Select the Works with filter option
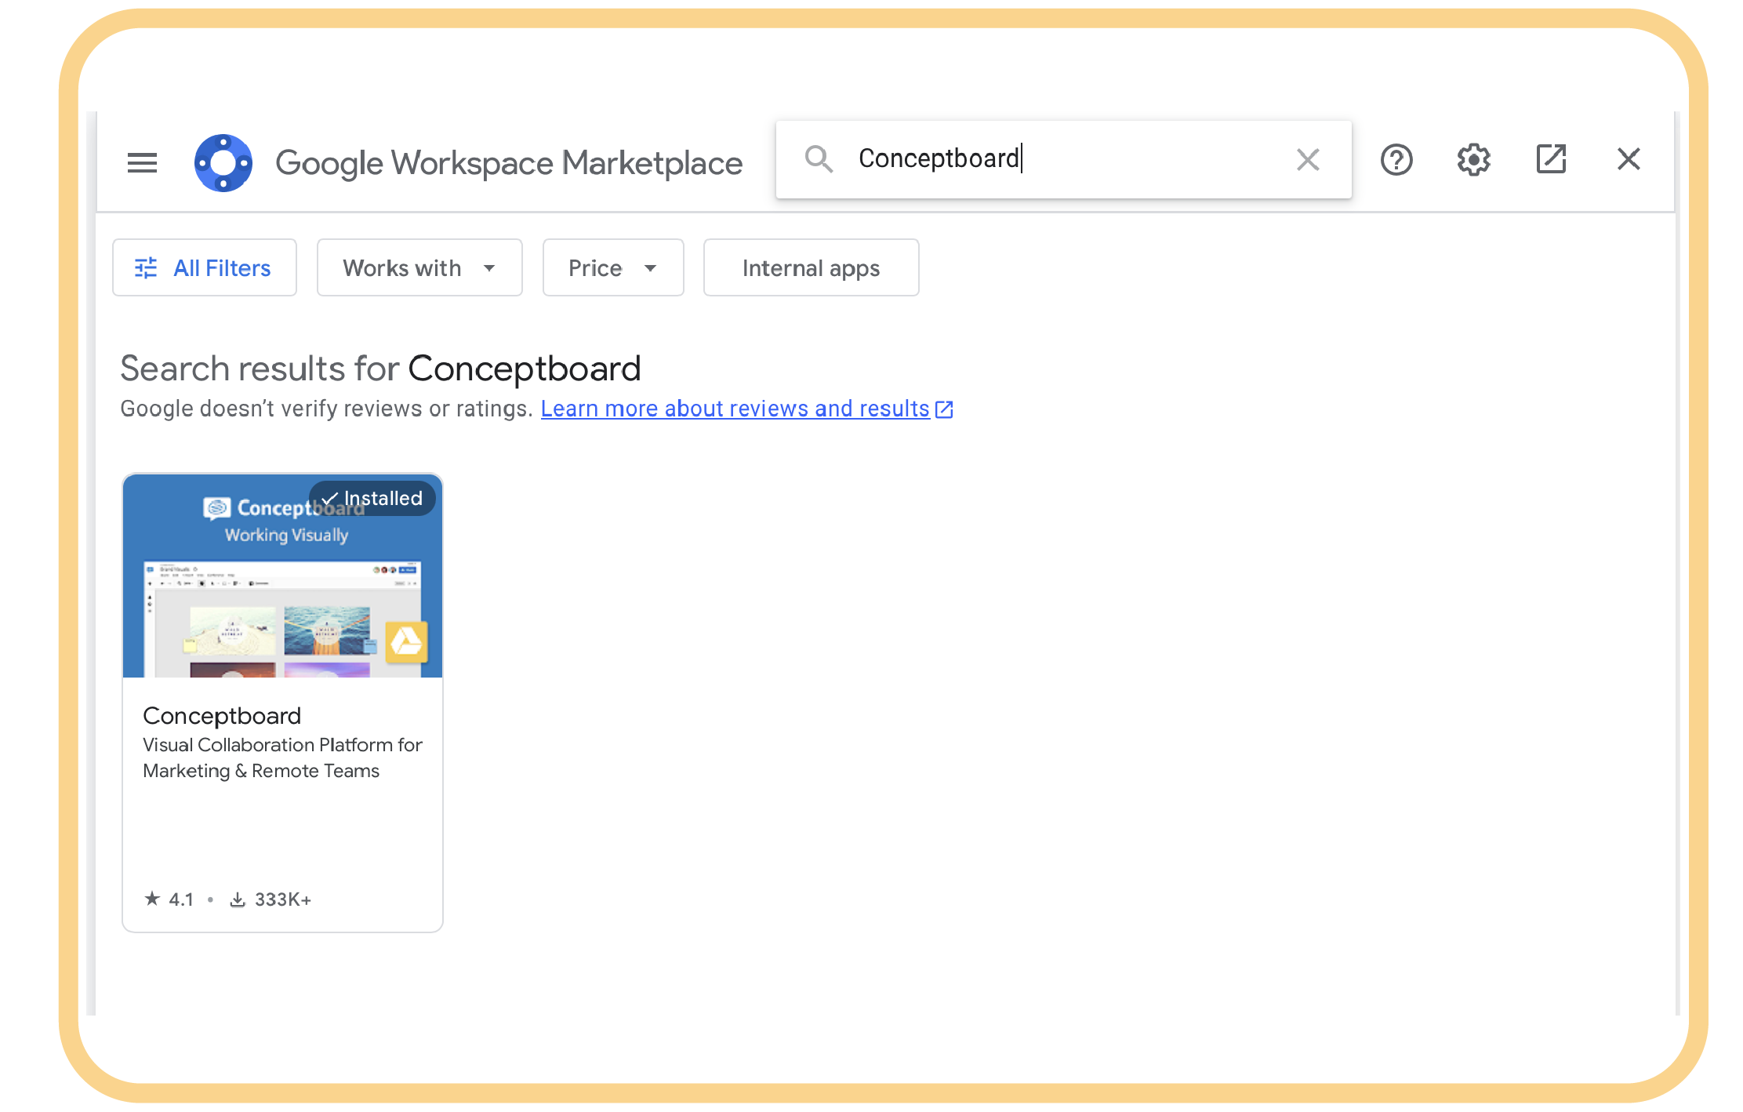The image size is (1743, 1112). 416,267
